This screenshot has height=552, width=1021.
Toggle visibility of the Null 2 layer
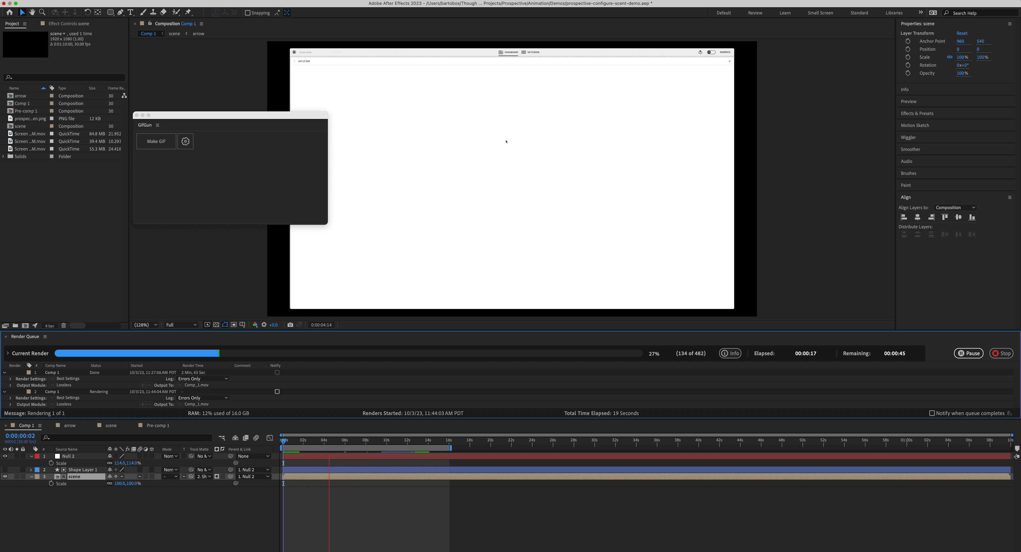point(5,456)
